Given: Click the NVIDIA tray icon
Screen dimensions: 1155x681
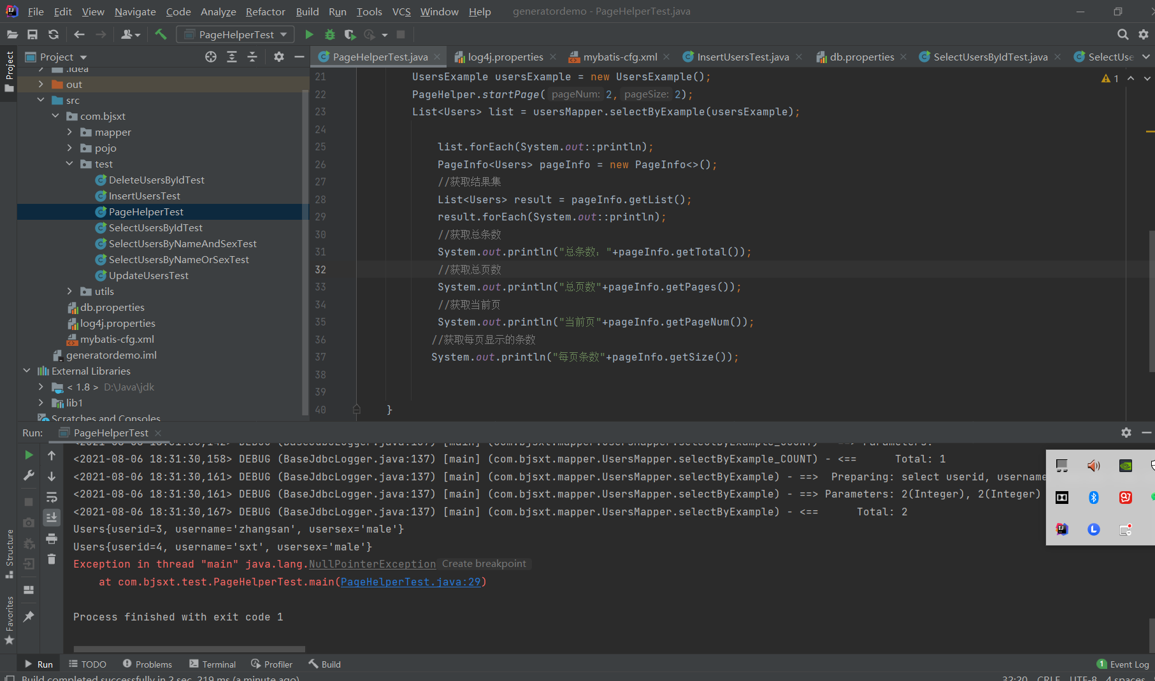Looking at the screenshot, I should click(1126, 466).
